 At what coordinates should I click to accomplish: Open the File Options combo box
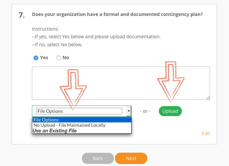coord(82,111)
